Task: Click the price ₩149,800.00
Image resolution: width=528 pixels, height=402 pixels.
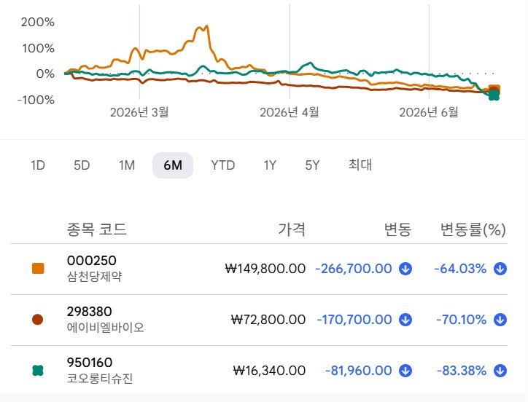Action: [x=265, y=269]
